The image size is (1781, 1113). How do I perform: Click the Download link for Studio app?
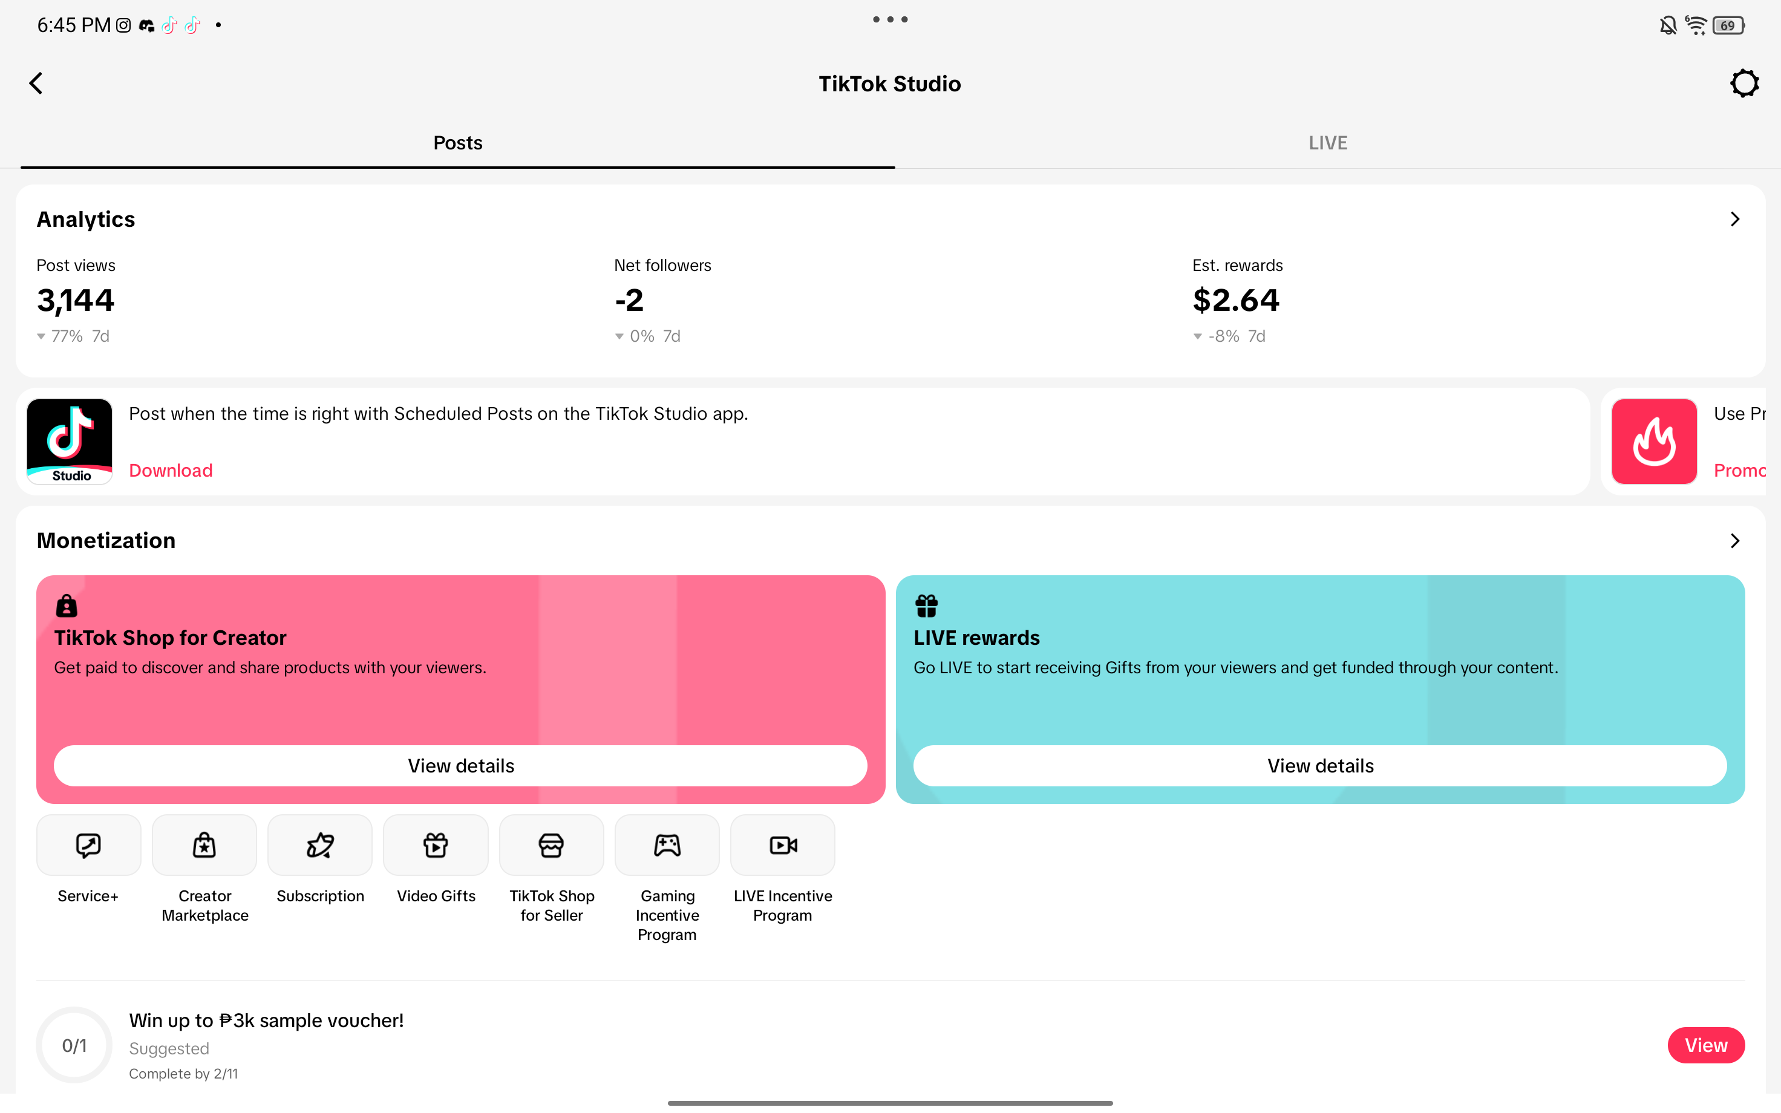171,471
